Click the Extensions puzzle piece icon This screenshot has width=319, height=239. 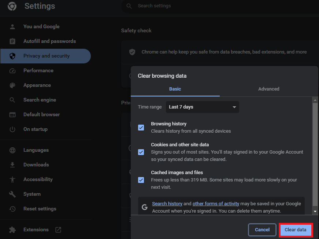(x=12, y=230)
